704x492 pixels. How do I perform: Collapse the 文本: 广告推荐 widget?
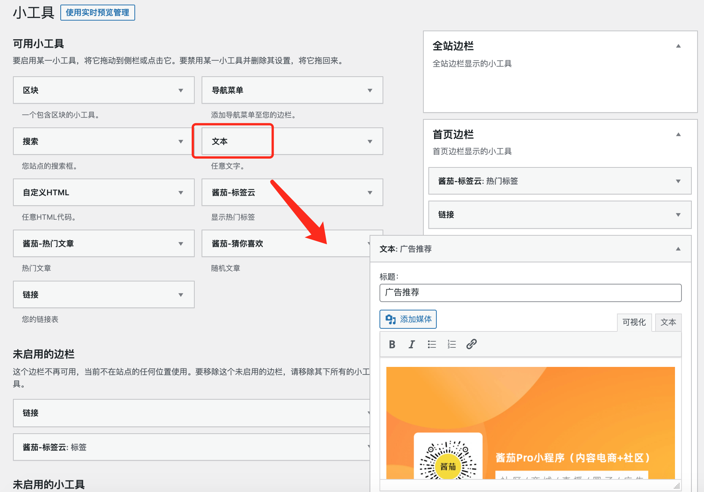678,249
